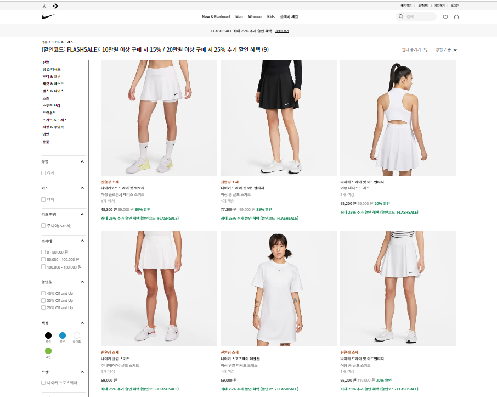
Task: Select 후디 & 크루 category
Action: (x=52, y=76)
